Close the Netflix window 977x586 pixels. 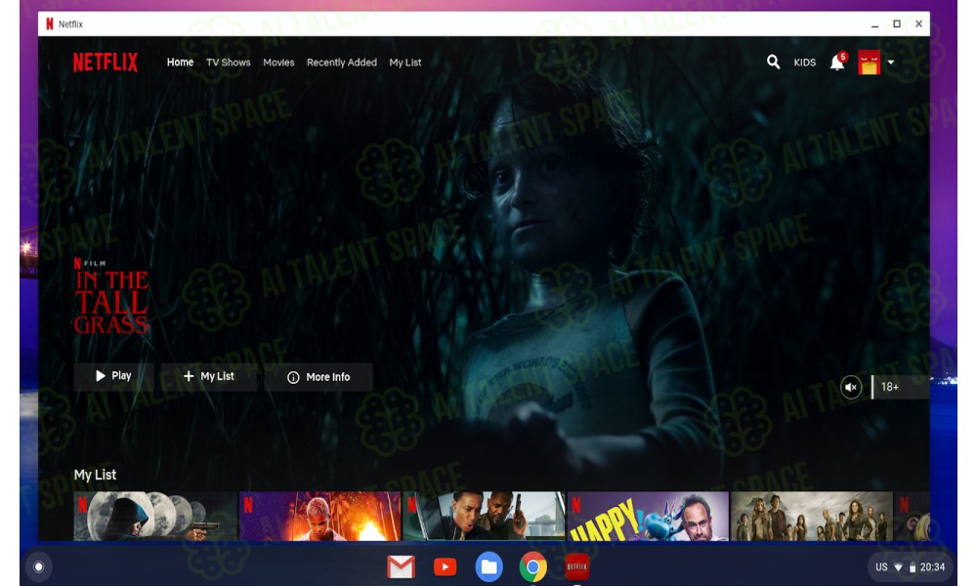(918, 23)
